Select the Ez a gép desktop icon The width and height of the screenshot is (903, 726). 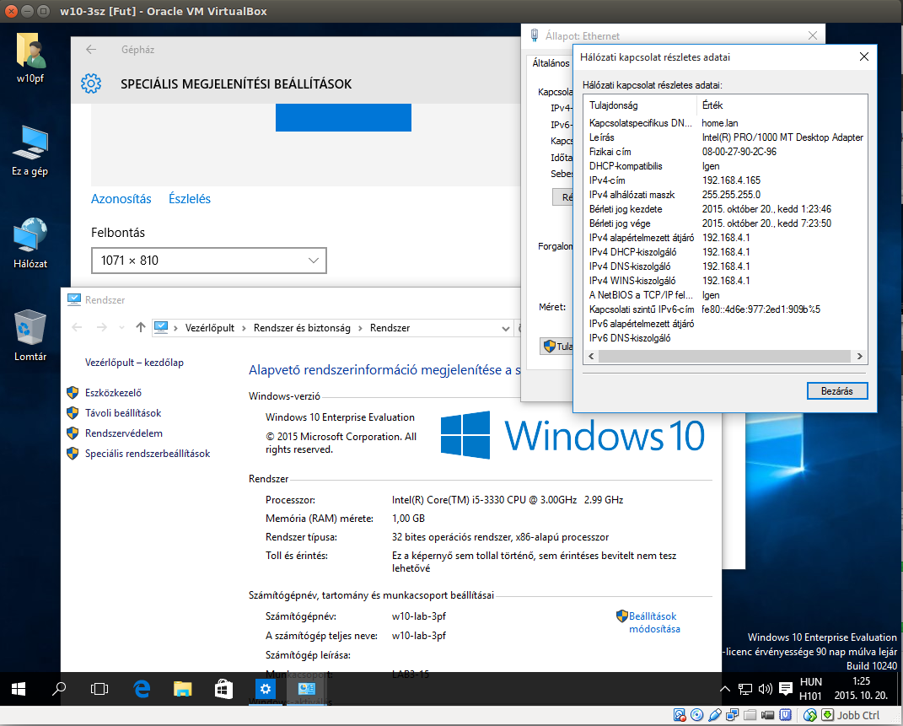30,150
